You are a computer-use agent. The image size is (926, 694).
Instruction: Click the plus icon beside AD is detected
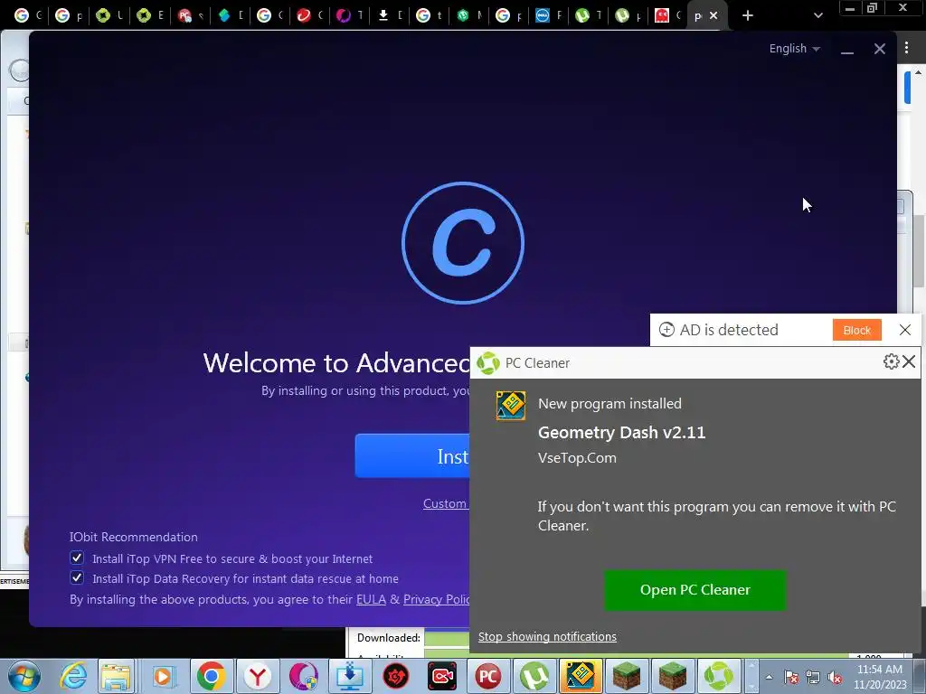666,330
